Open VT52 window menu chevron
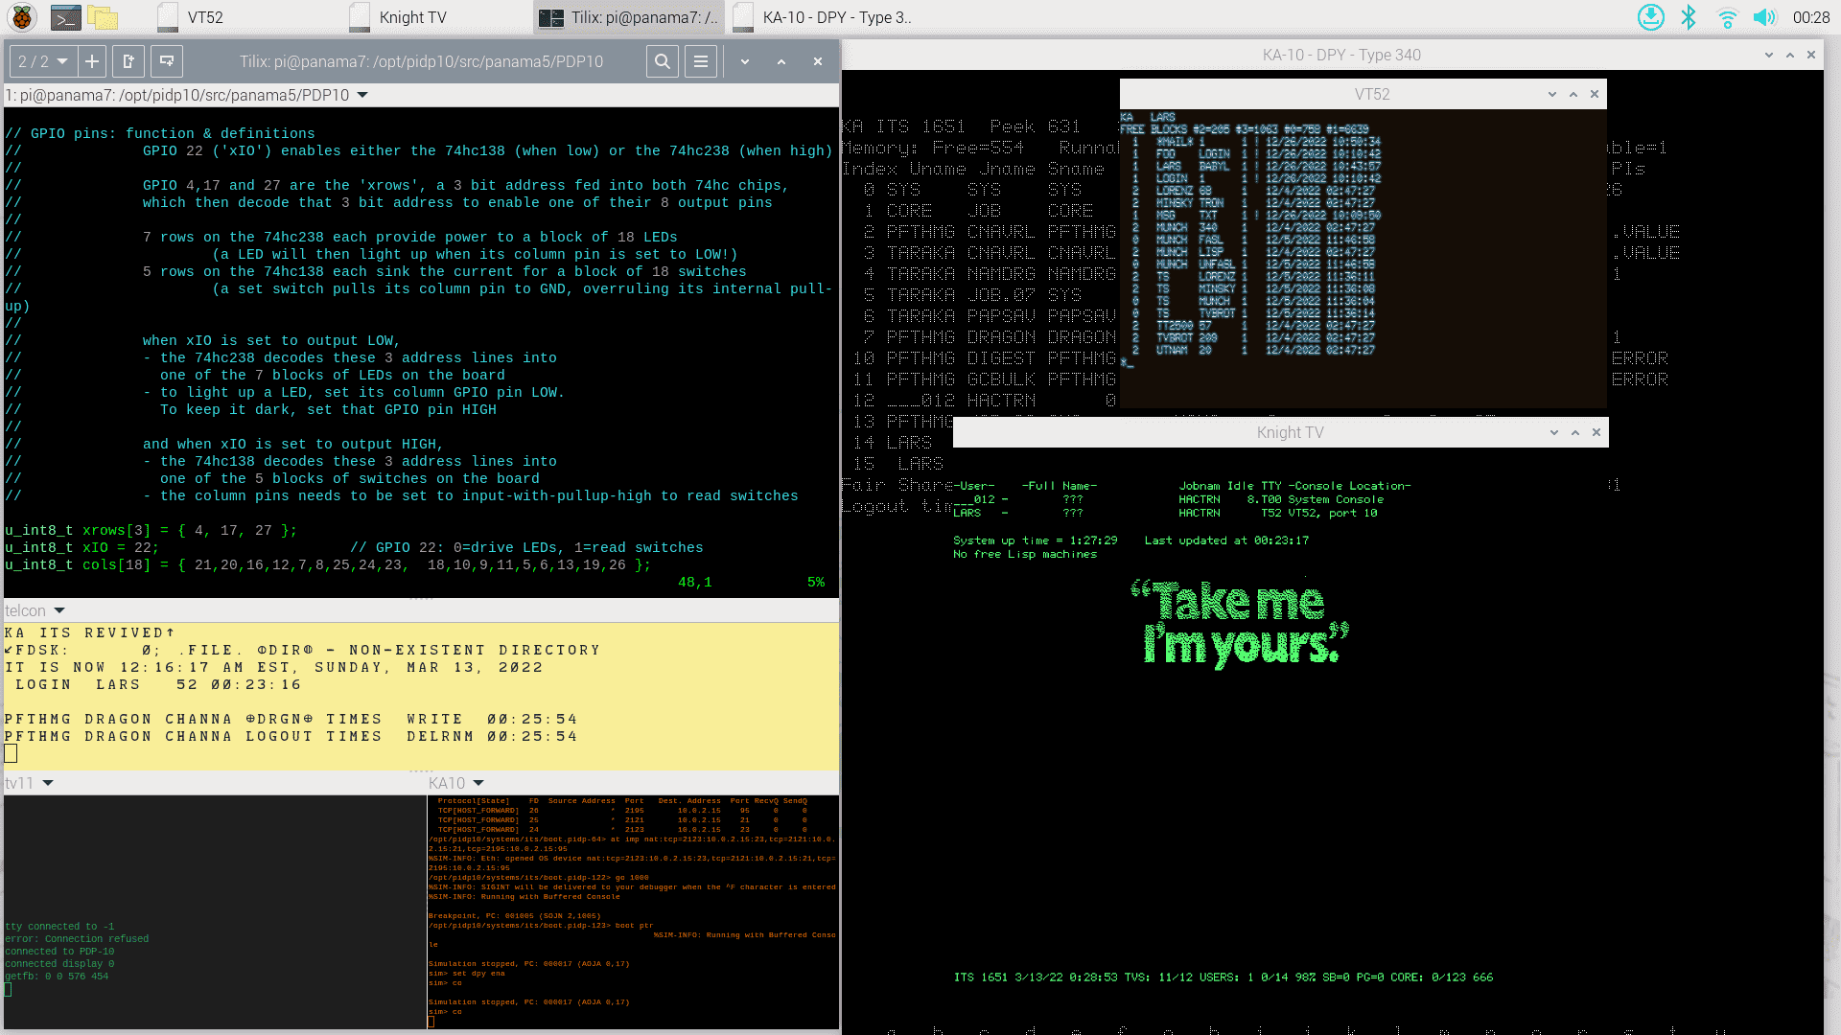1841x1035 pixels. (1552, 94)
